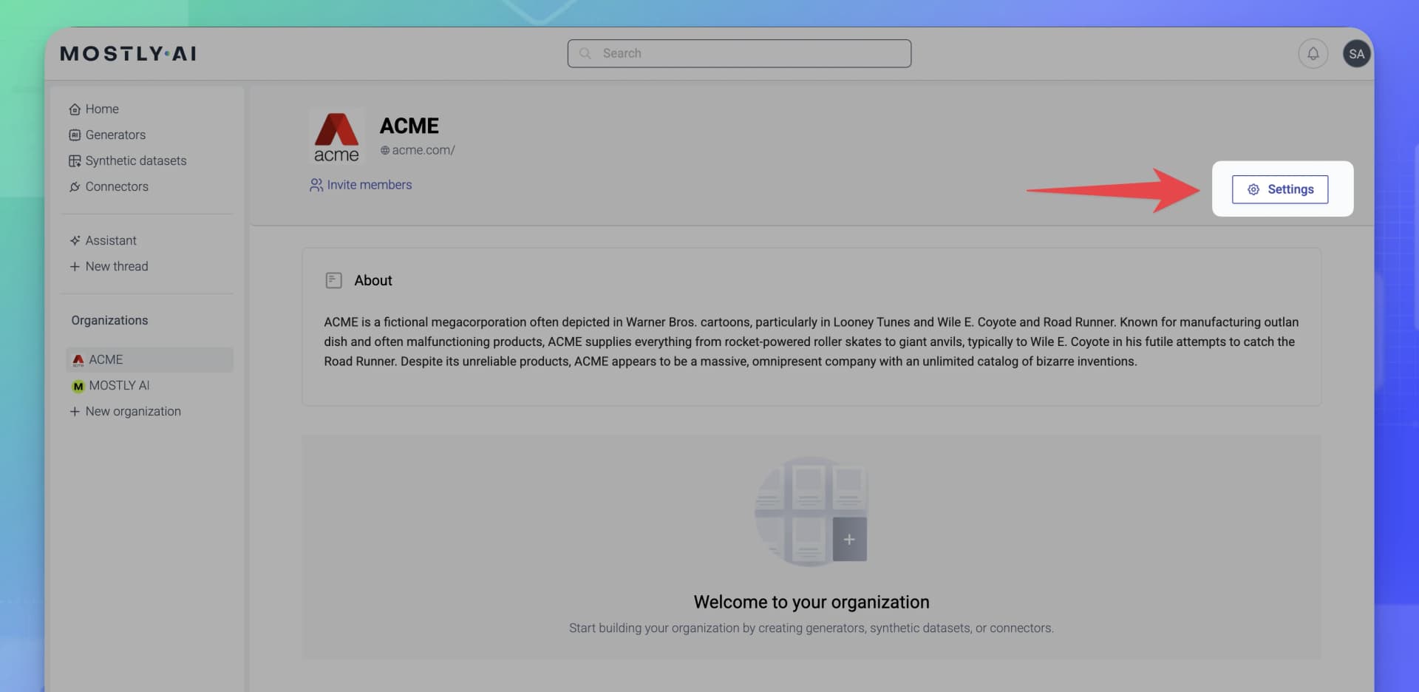Click inside the Search field

point(739,53)
